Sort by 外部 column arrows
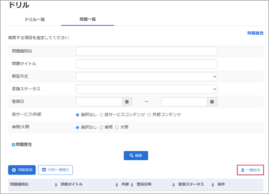The height and width of the screenshot is (194, 269). point(132,185)
